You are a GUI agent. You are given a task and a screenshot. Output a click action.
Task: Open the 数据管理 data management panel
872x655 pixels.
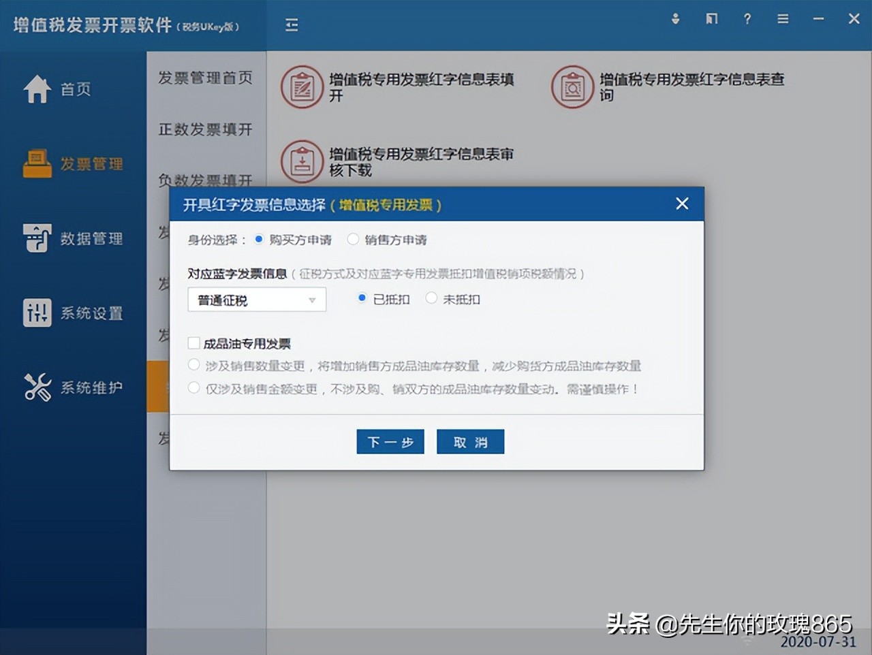point(75,238)
